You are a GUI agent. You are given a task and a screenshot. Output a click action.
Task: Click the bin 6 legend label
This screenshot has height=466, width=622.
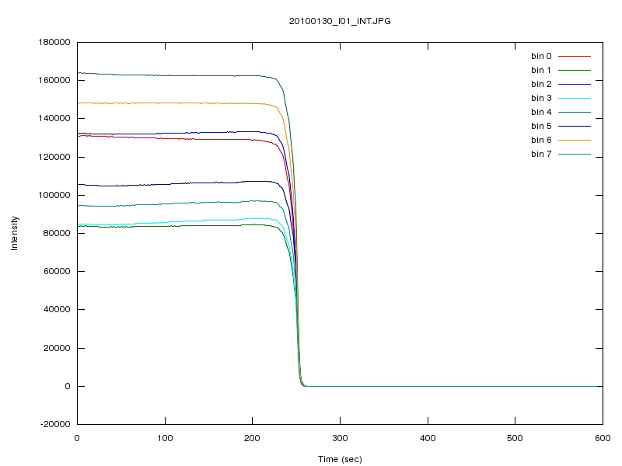(x=541, y=140)
